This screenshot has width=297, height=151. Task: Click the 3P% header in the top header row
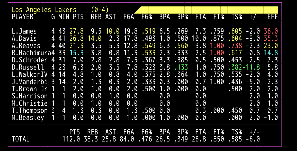[x=183, y=17]
